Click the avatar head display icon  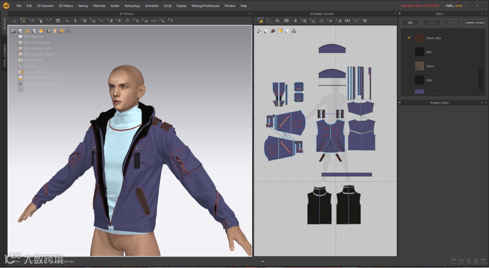coord(55,31)
